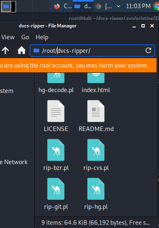Screen dimensions: 159x228
Task: Minimize the File Manager window
Action: click(x=134, y=26)
